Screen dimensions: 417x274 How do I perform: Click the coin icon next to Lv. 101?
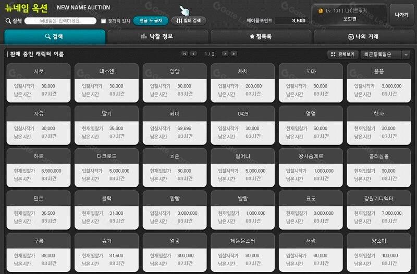click(321, 11)
